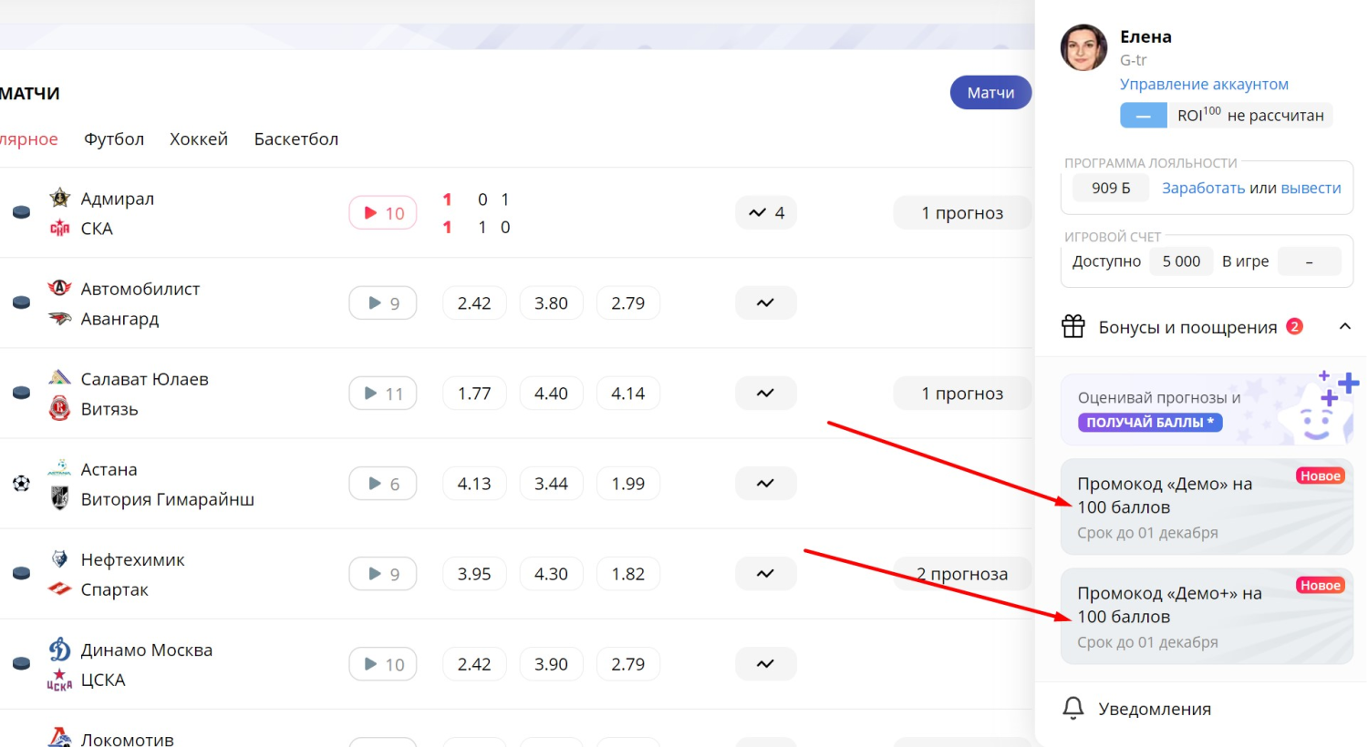Screen dimensions: 1368x747
Task: Click soccer ball icon beside Астана match
Action: click(21, 484)
